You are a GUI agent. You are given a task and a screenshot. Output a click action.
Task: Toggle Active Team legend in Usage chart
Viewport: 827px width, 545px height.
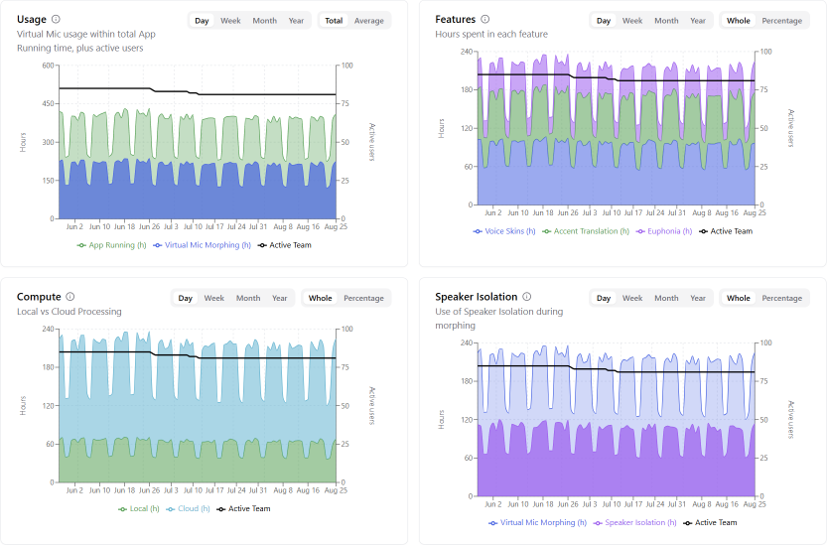pos(285,245)
